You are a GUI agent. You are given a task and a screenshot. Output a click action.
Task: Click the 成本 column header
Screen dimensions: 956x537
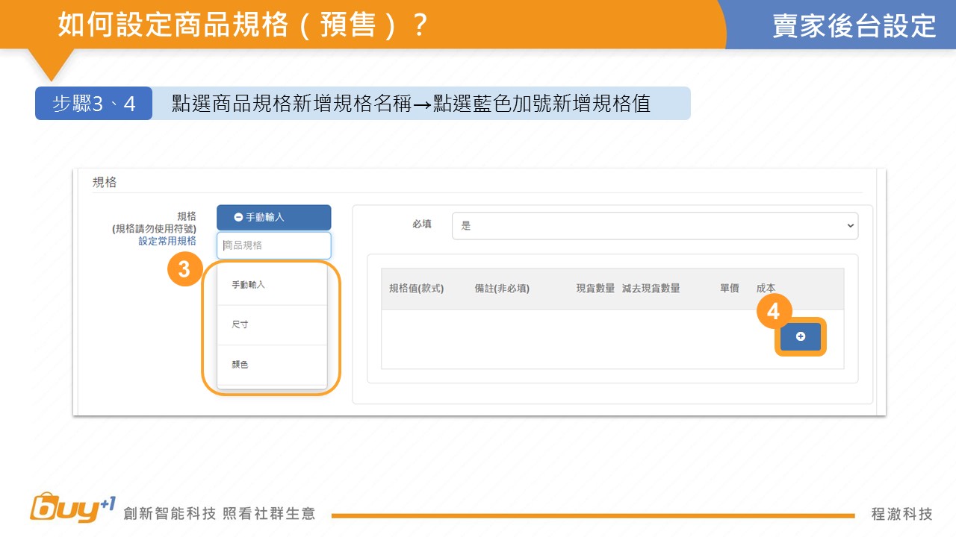766,289
